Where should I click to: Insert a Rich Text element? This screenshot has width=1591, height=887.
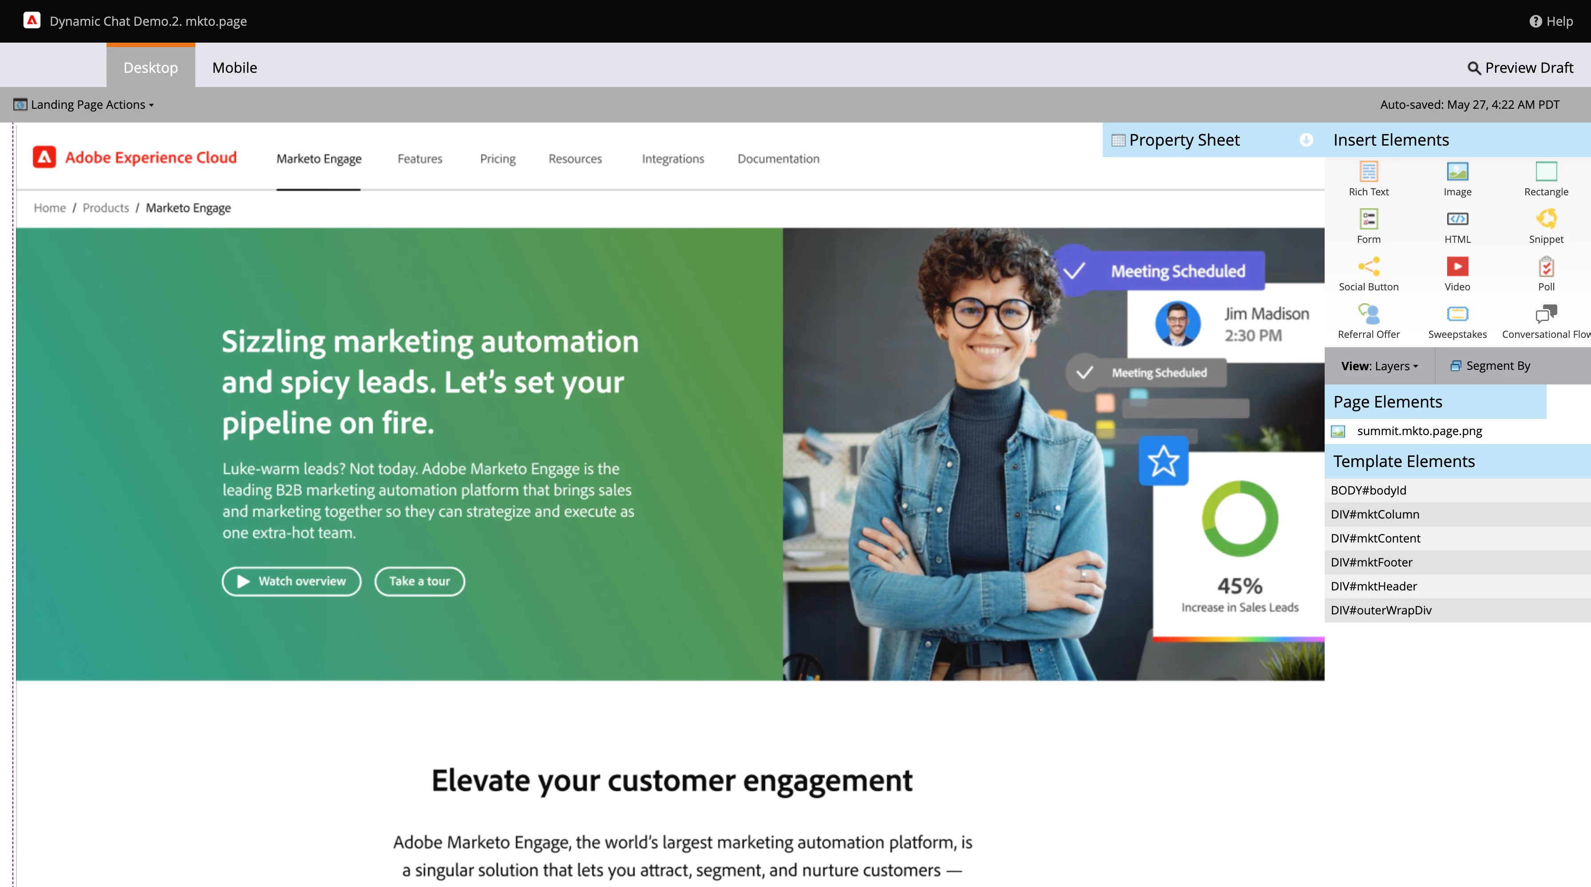click(1368, 178)
